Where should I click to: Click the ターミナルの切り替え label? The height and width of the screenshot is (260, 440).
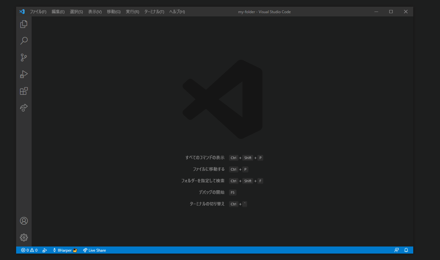(x=207, y=204)
